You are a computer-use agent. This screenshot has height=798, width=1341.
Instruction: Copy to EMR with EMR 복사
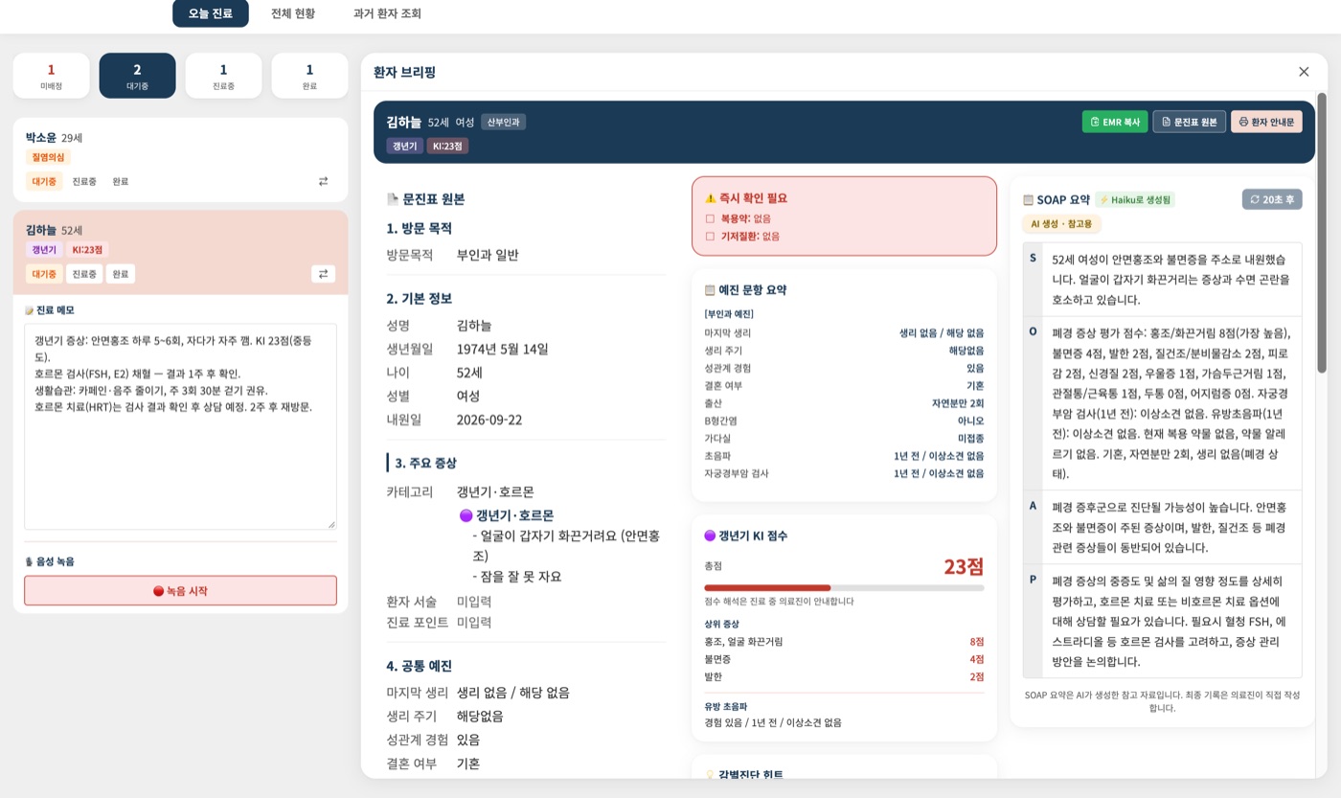(x=1115, y=122)
